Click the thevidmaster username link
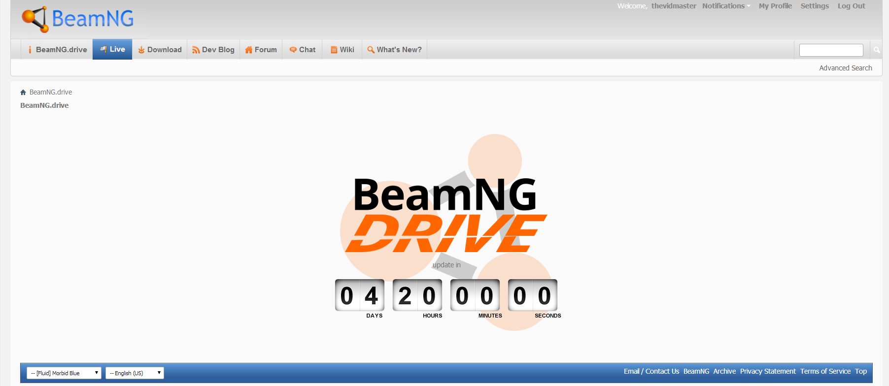 tap(674, 6)
